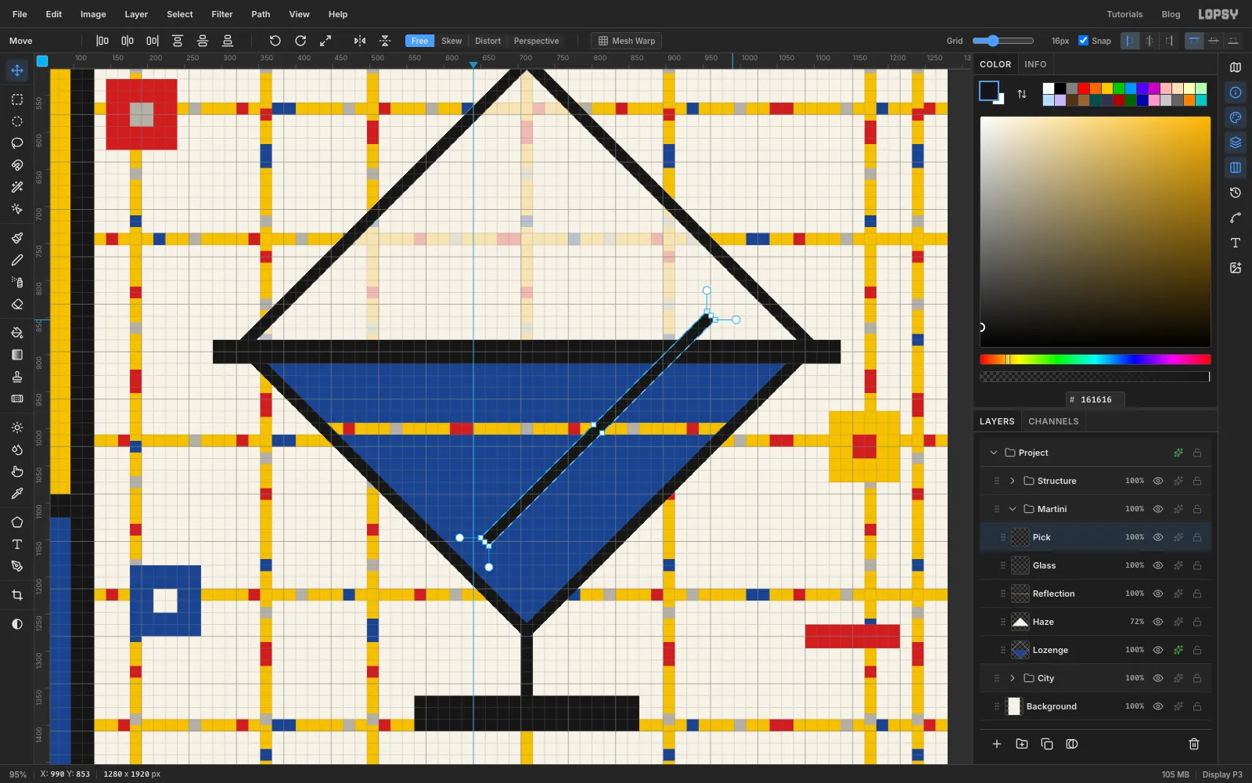
Task: Hide the Pick layer
Action: coord(1158,537)
